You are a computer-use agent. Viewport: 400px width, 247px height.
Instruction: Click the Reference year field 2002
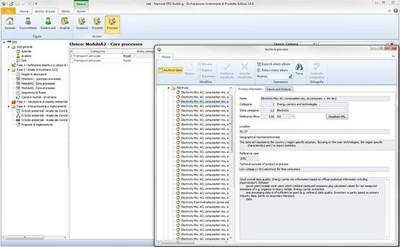[x=249, y=159]
